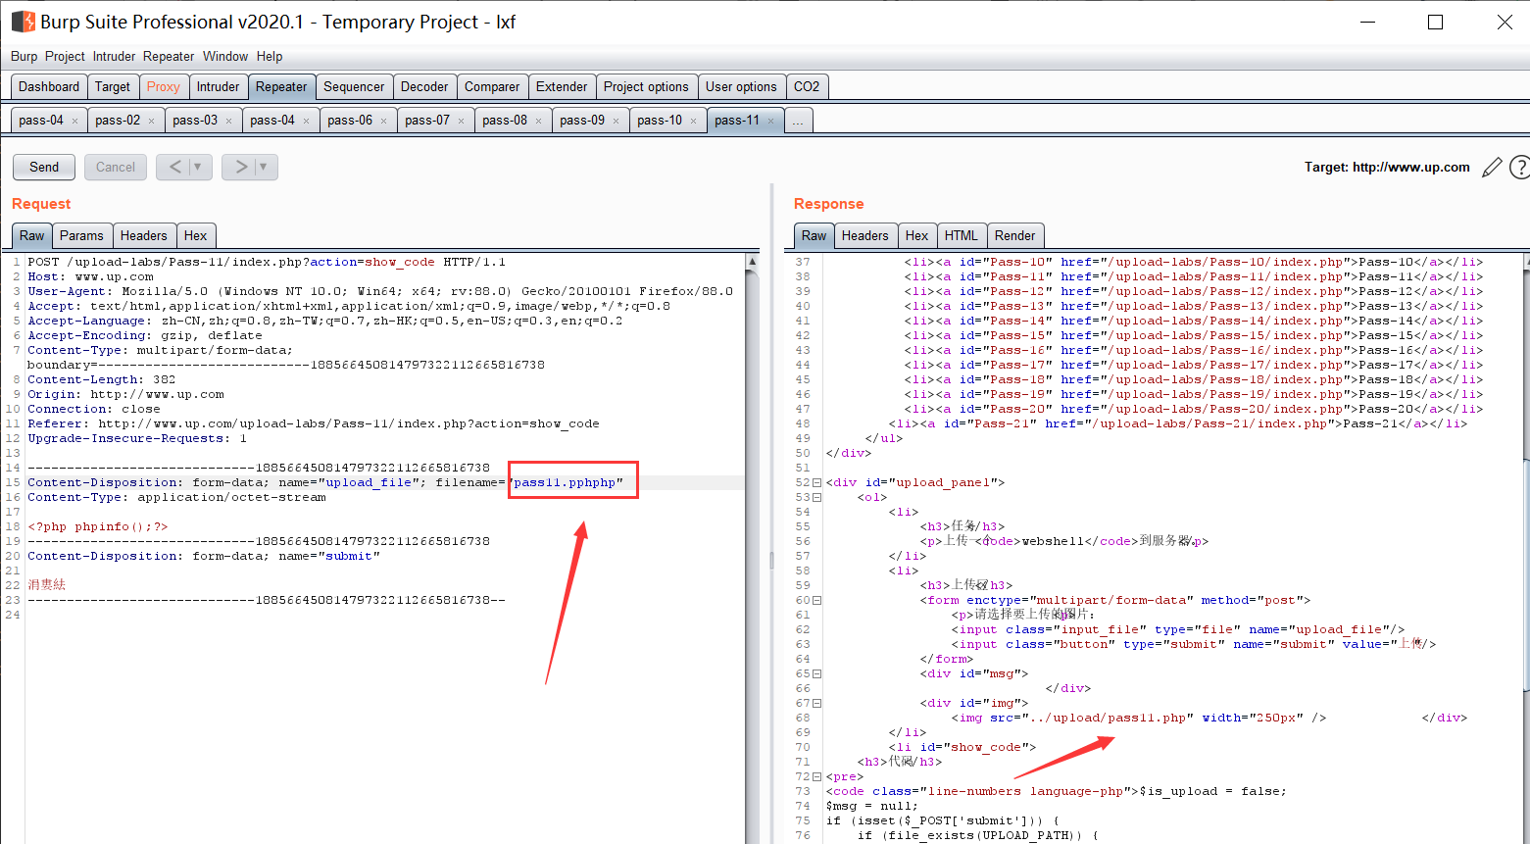This screenshot has height=844, width=1530.
Task: Click the request pane vertical scrollbar up arrow
Action: coord(753,262)
